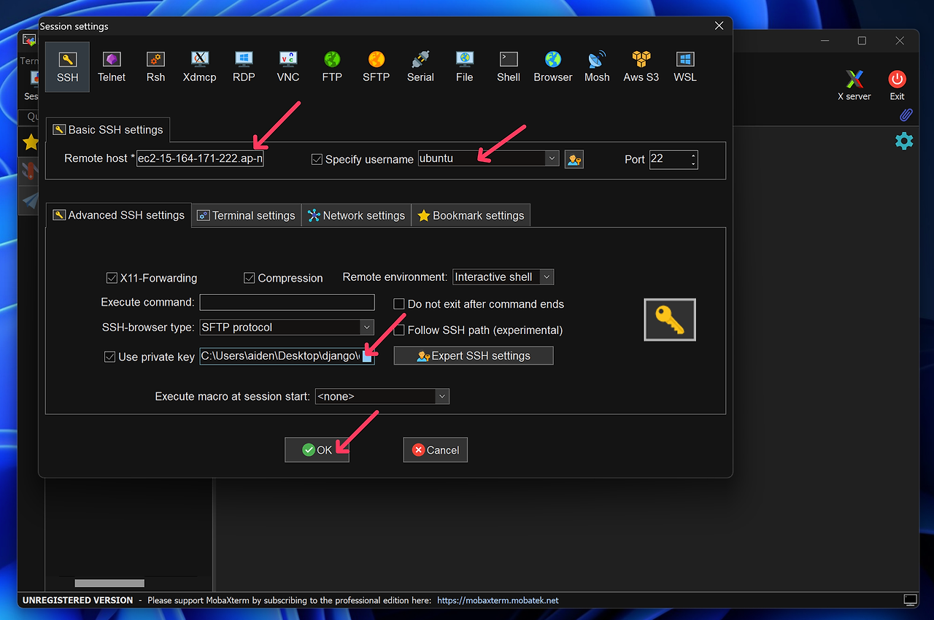Click the Execute command input field
Image resolution: width=934 pixels, height=620 pixels.
287,302
